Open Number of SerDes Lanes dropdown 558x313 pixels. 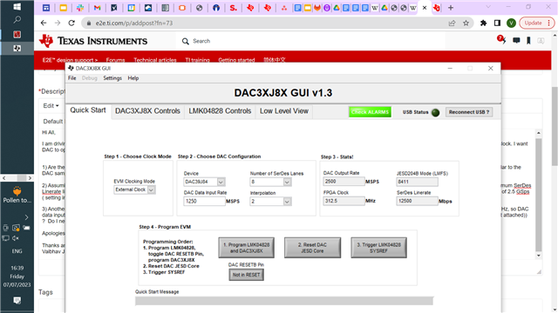(270, 182)
